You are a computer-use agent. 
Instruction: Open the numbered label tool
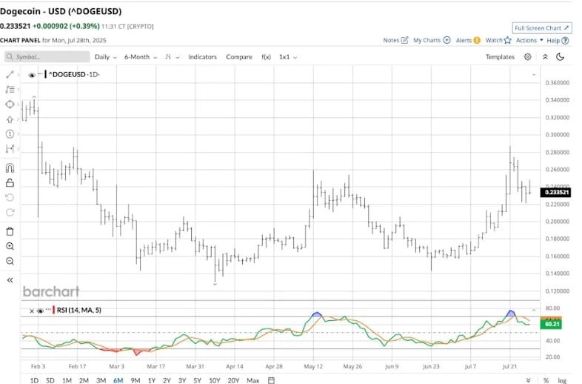tap(10, 134)
